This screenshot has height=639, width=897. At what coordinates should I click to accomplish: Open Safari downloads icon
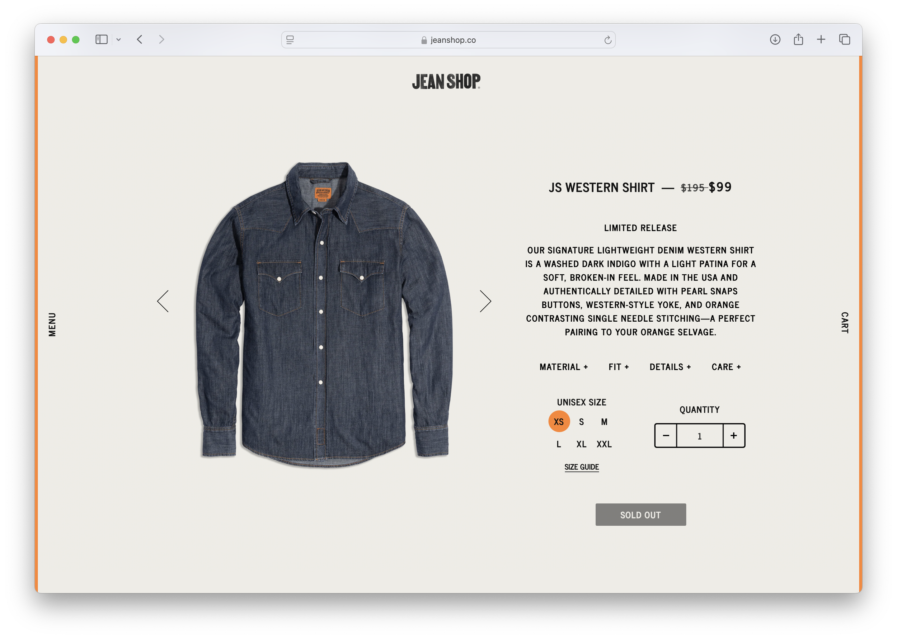pyautogui.click(x=775, y=39)
